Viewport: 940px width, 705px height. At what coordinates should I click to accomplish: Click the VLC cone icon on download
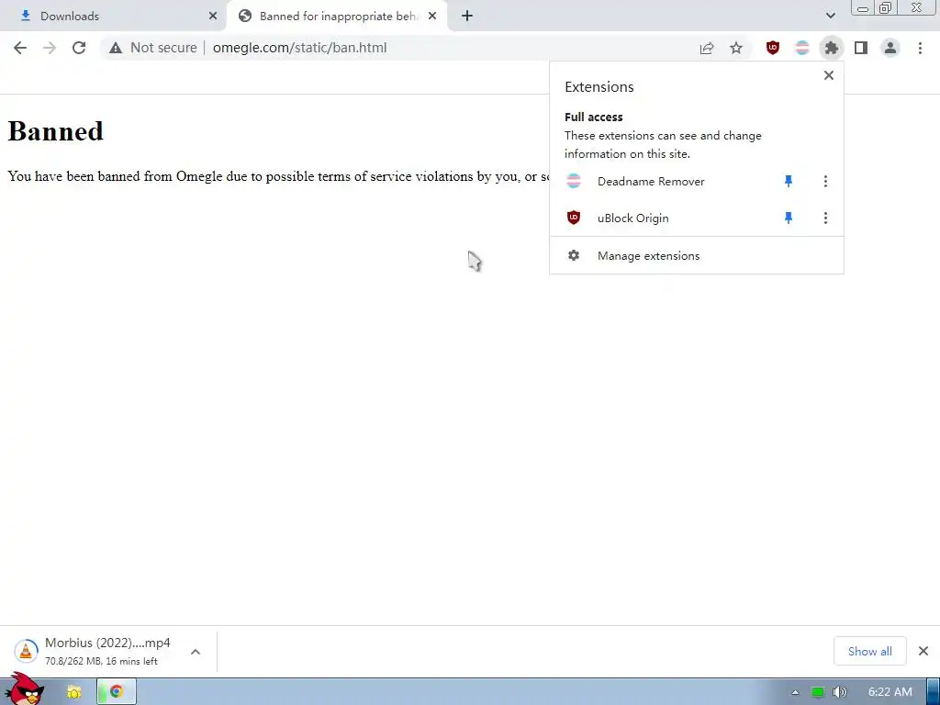pyautogui.click(x=26, y=651)
